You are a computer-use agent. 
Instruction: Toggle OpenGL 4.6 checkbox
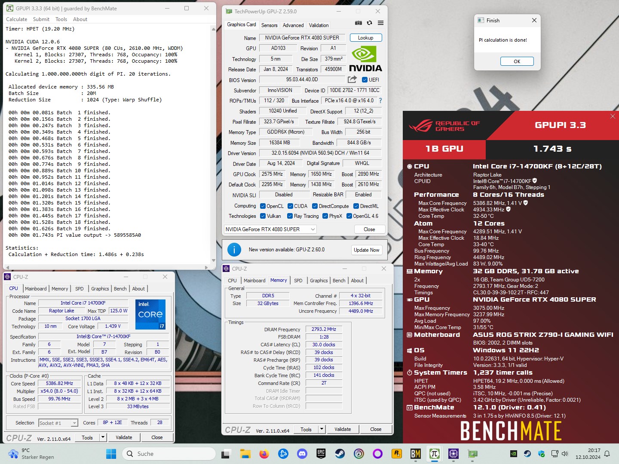[349, 216]
